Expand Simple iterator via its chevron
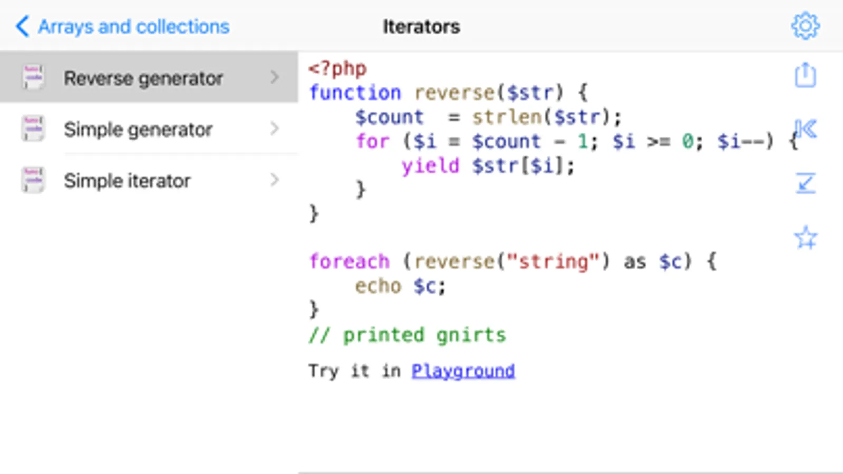This screenshot has width=843, height=474. click(275, 180)
